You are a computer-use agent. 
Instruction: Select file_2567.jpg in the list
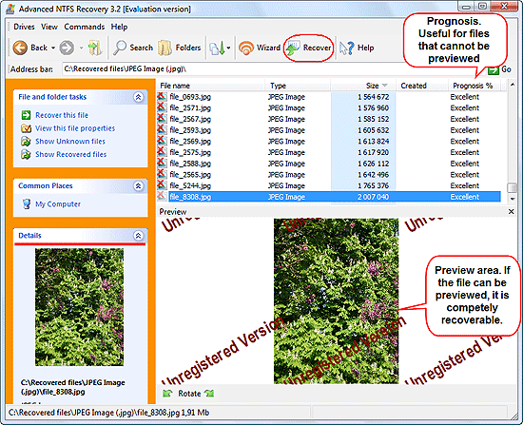click(x=190, y=119)
